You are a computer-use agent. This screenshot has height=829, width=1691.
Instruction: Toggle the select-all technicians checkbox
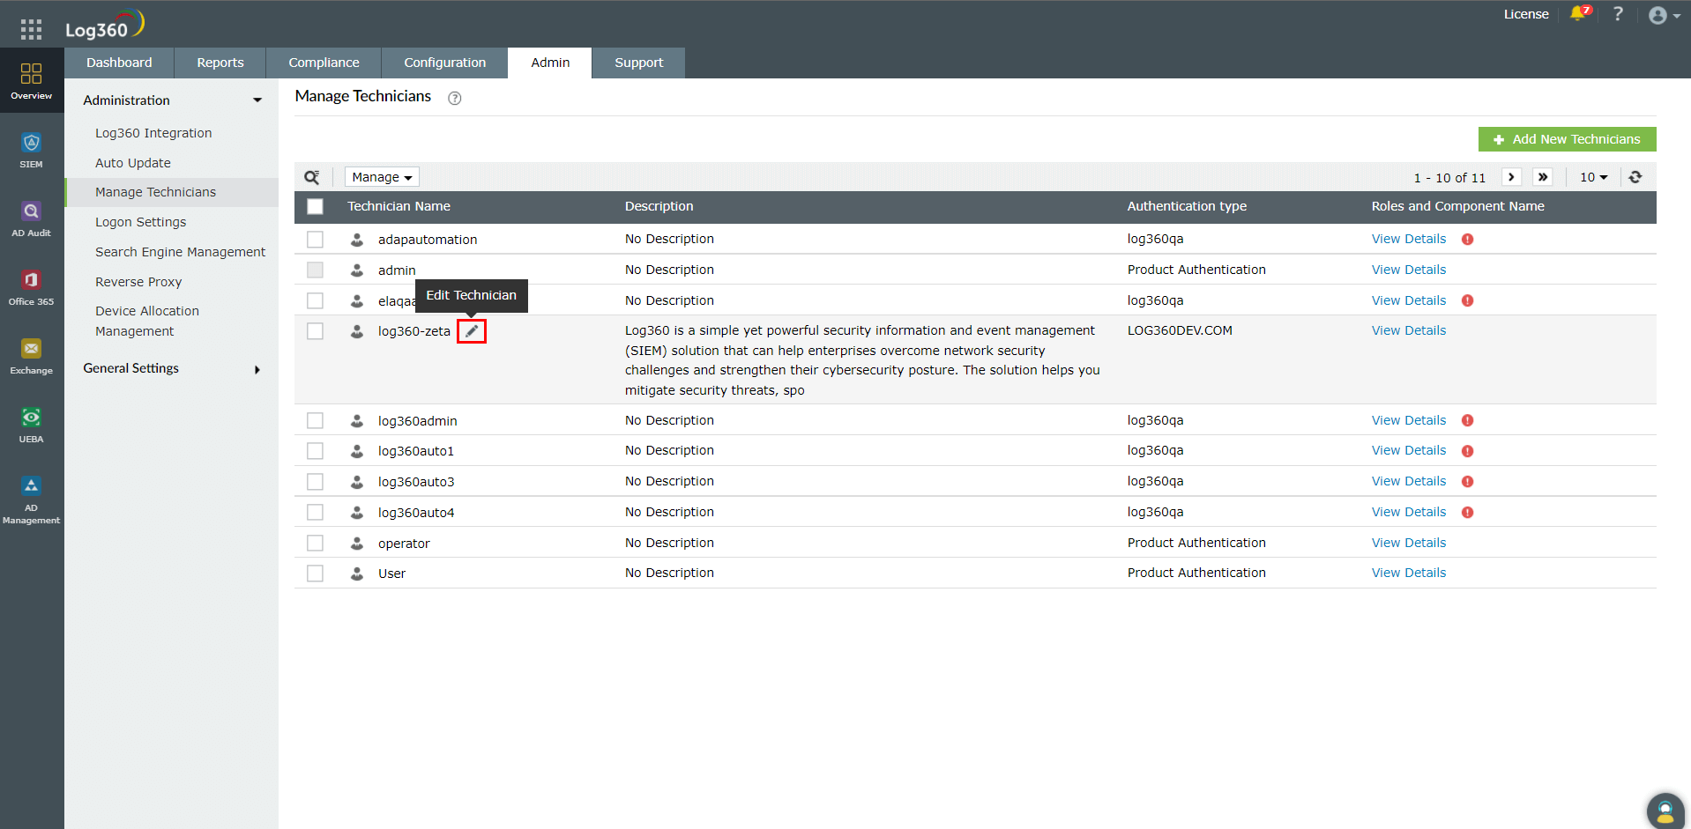[x=315, y=206]
